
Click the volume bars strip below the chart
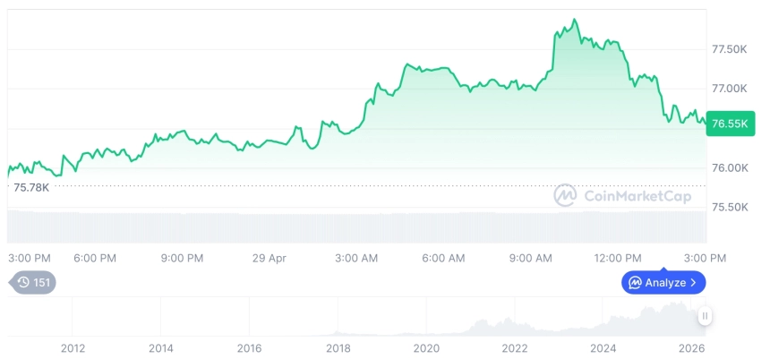tap(358, 226)
